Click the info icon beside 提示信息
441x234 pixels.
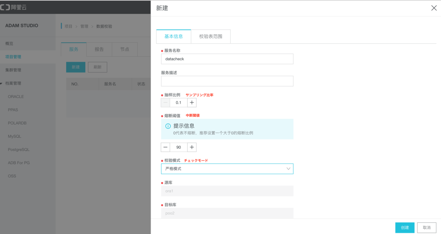168,126
